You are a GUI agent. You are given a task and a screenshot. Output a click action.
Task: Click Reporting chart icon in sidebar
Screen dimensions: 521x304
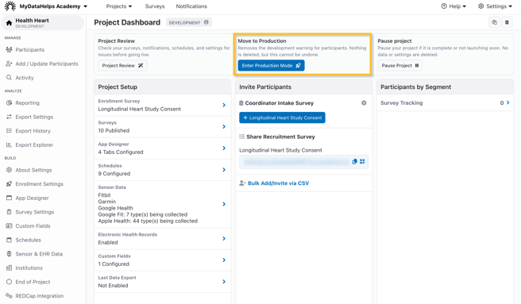[9, 103]
